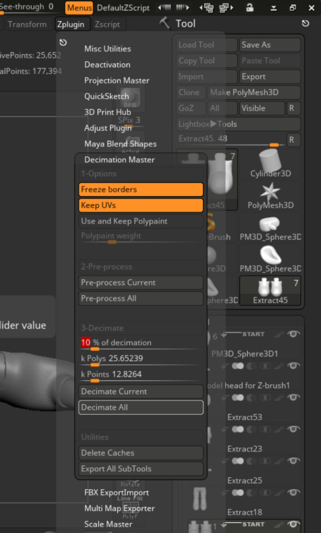Toggle GoZ Visible button
Image resolution: width=321 pixels, height=533 pixels.
(x=262, y=108)
